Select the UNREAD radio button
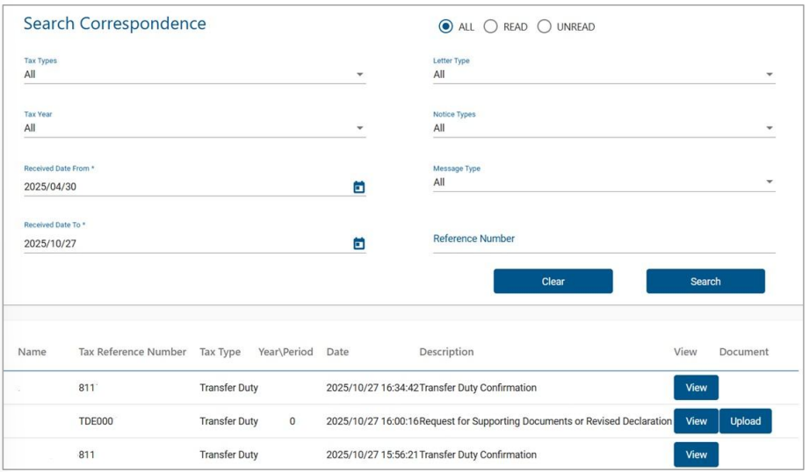Screen dimensions: 809x472 tap(545, 27)
